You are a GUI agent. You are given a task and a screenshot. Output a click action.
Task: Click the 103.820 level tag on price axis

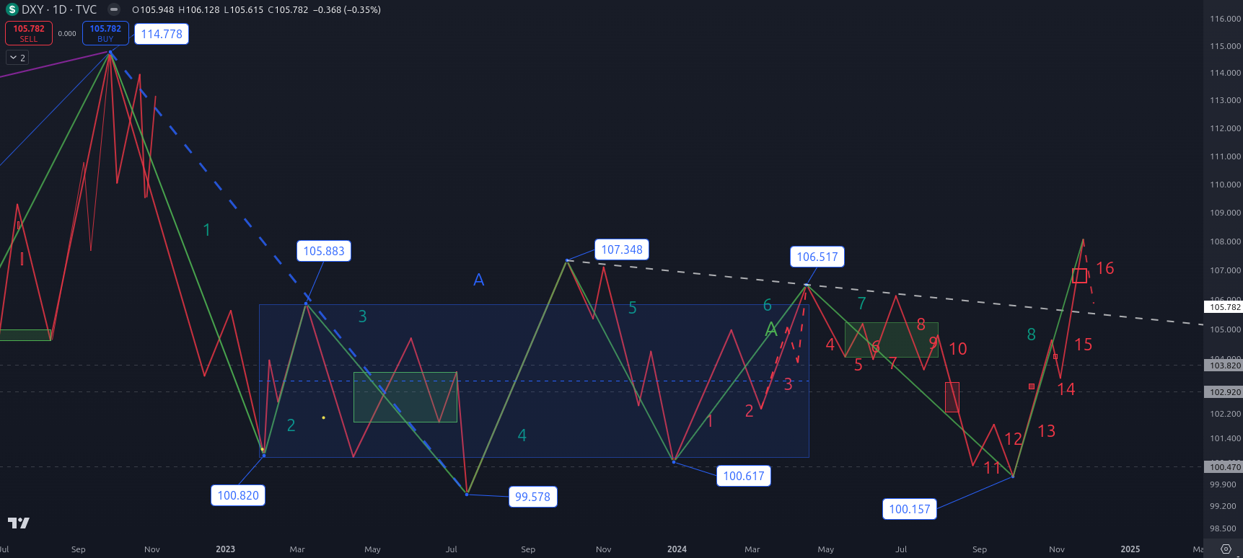(1224, 366)
